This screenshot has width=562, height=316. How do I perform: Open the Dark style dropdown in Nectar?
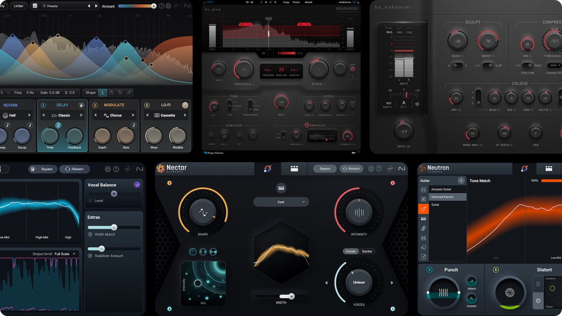tap(281, 202)
